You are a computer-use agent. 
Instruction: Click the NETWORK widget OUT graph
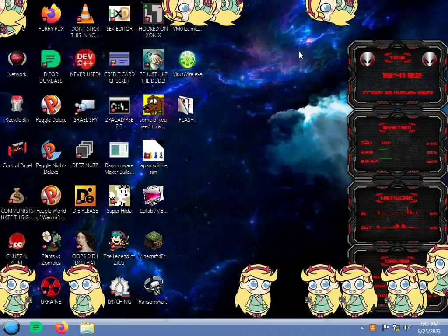[x=398, y=227]
